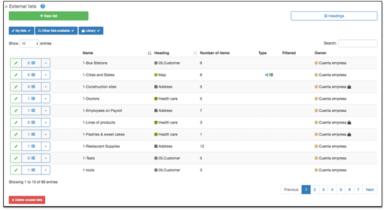Screen dimensions: 387x210
Task: Focus the Search input field
Action: [x=358, y=44]
